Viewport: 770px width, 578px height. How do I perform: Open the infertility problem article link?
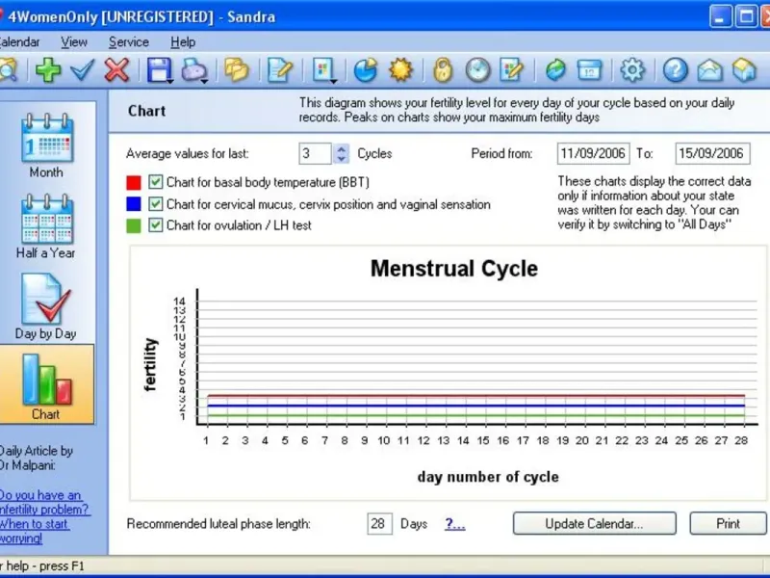tap(44, 516)
